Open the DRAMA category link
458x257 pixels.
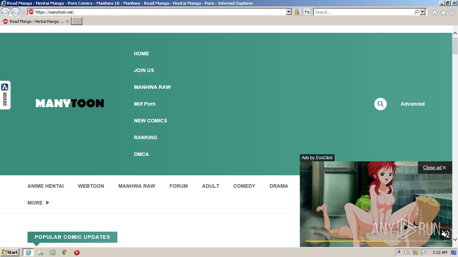click(x=279, y=186)
